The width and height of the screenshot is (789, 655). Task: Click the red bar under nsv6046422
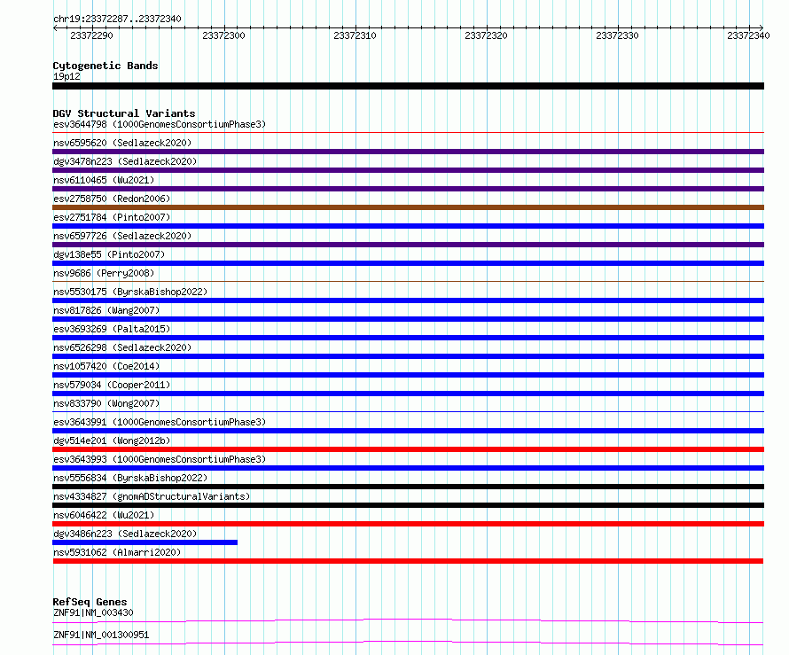(408, 524)
